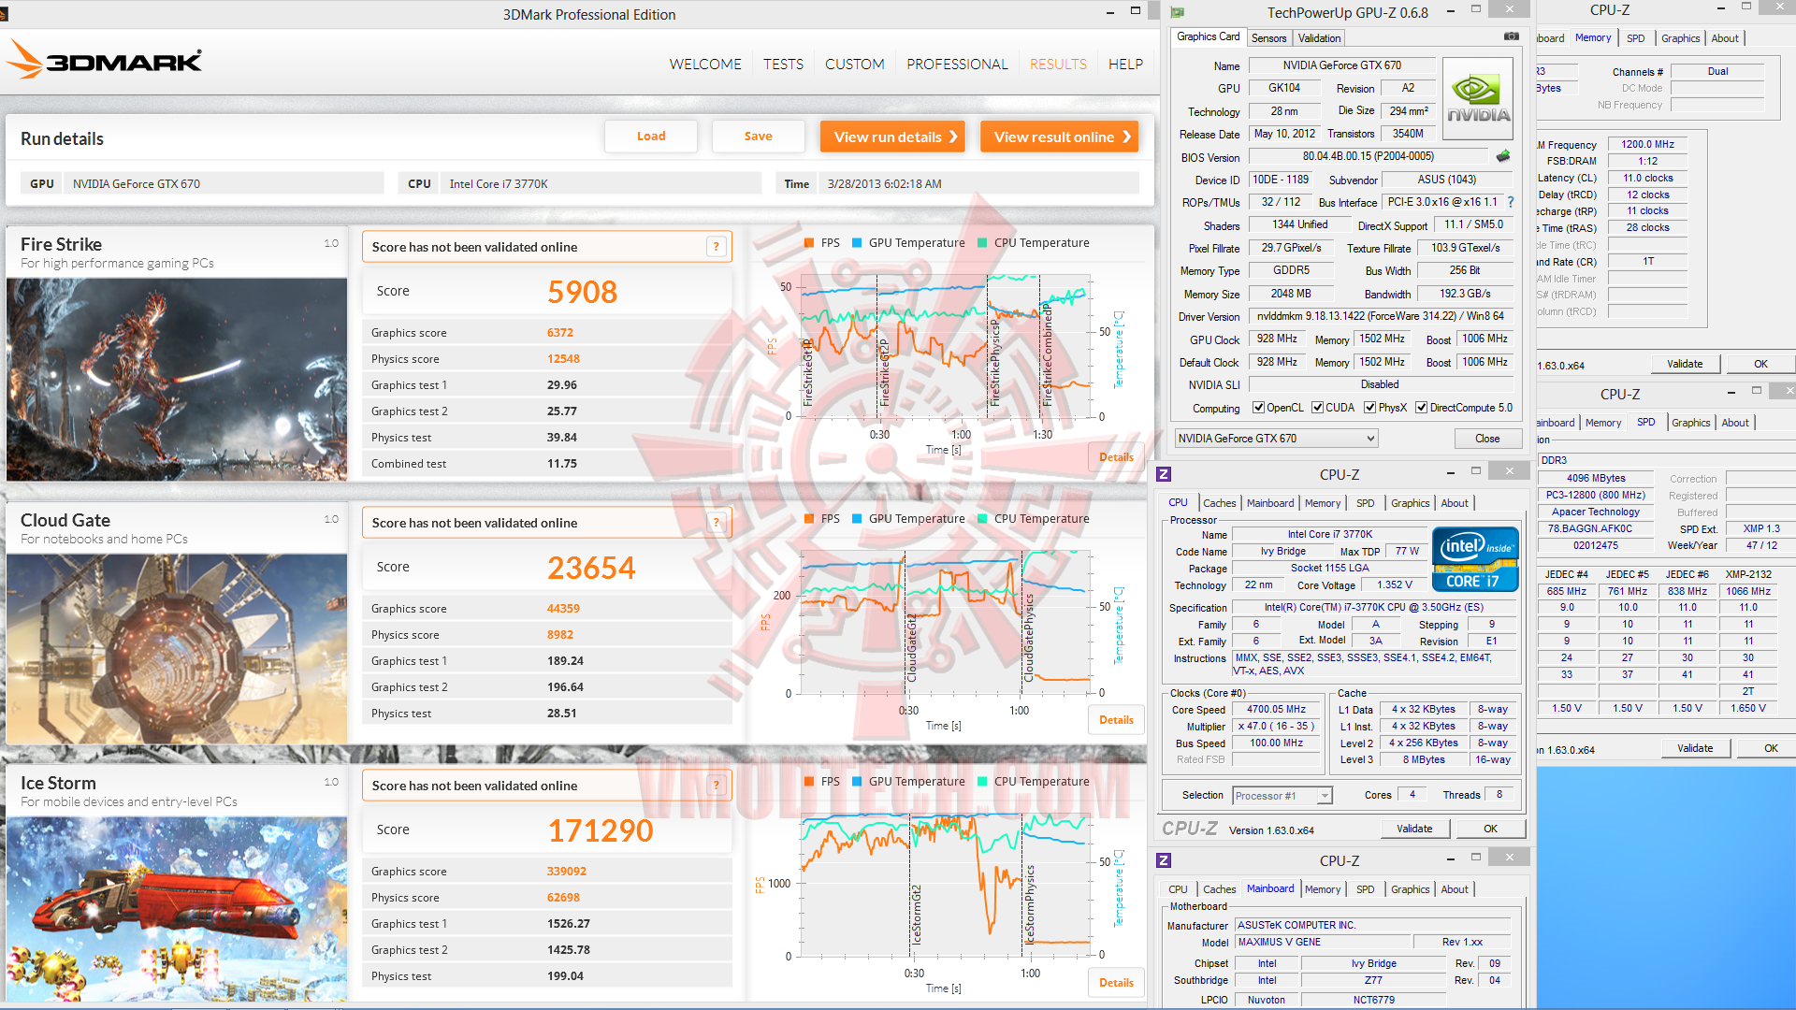Toggle the PhysX checkbox
The image size is (1796, 1010).
[x=1369, y=408]
